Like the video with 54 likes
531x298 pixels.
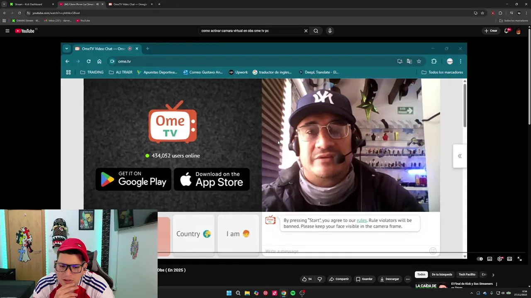pyautogui.click(x=307, y=279)
